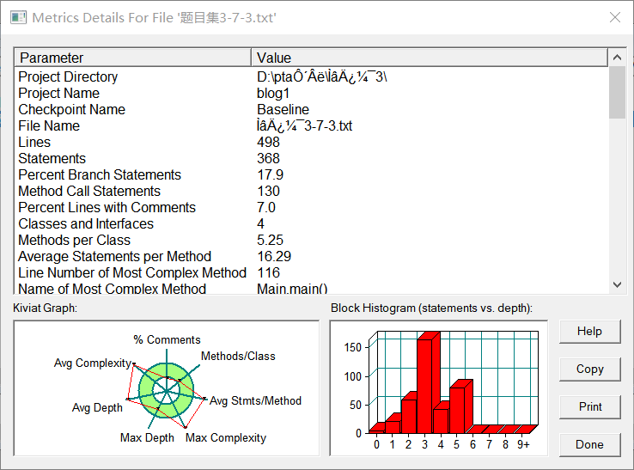
Task: Click the value 16.29
Action: click(x=274, y=256)
